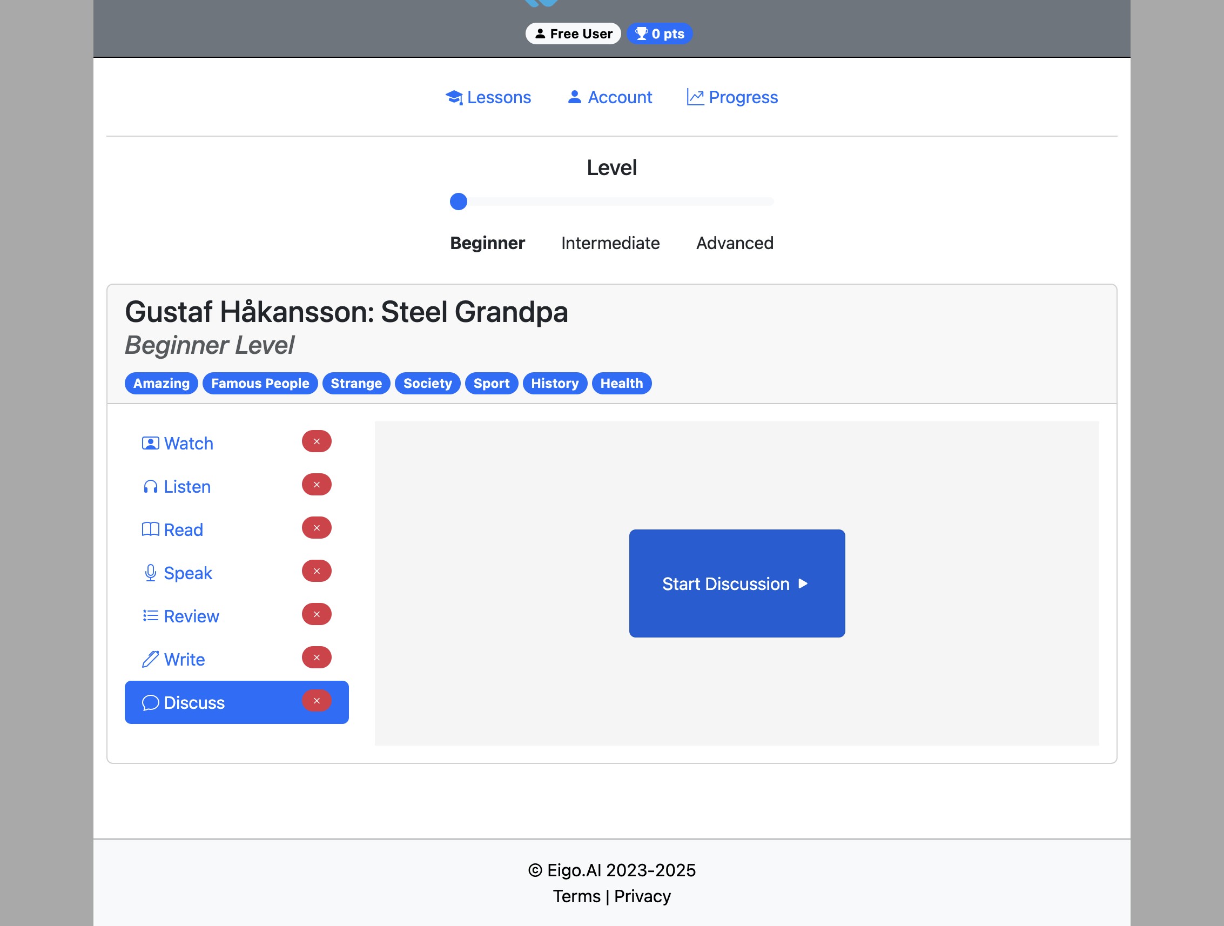Click the graduation cap Lessons icon
The height and width of the screenshot is (926, 1224).
[454, 97]
